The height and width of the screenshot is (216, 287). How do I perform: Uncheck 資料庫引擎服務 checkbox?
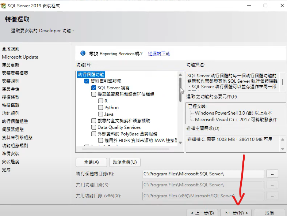[x=87, y=81]
